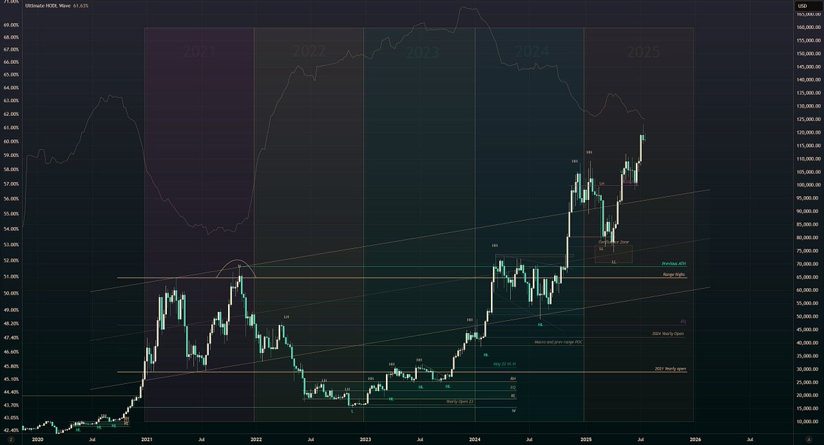Click 2026 on the time axis
Image resolution: width=824 pixels, height=445 pixels.
pos(695,439)
